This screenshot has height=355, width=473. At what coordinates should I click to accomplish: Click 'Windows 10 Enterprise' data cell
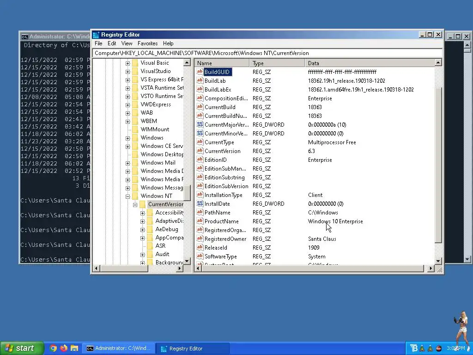(x=335, y=221)
